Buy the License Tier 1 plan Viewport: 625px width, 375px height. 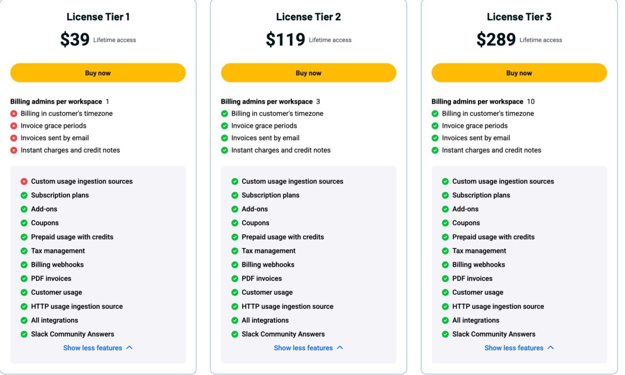[98, 72]
